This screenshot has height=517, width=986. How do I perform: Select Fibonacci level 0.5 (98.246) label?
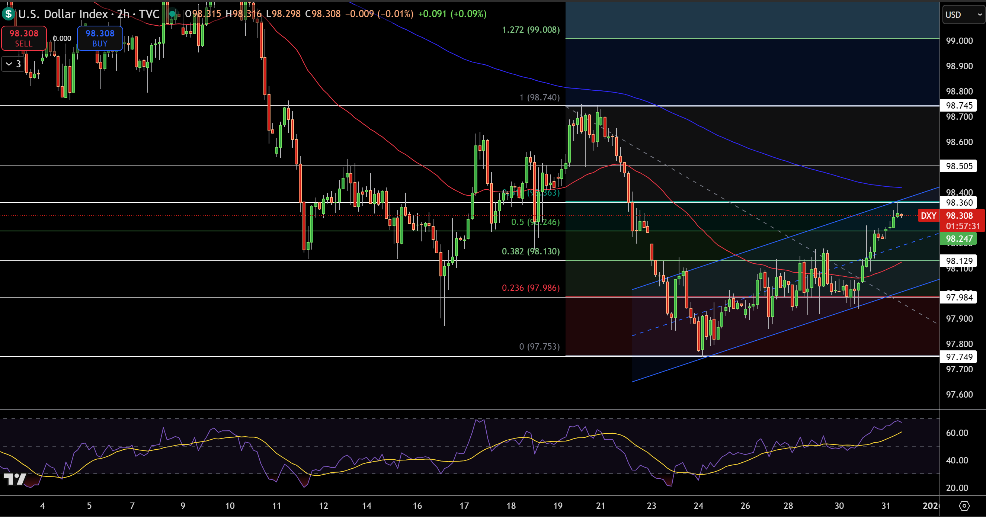click(x=535, y=222)
